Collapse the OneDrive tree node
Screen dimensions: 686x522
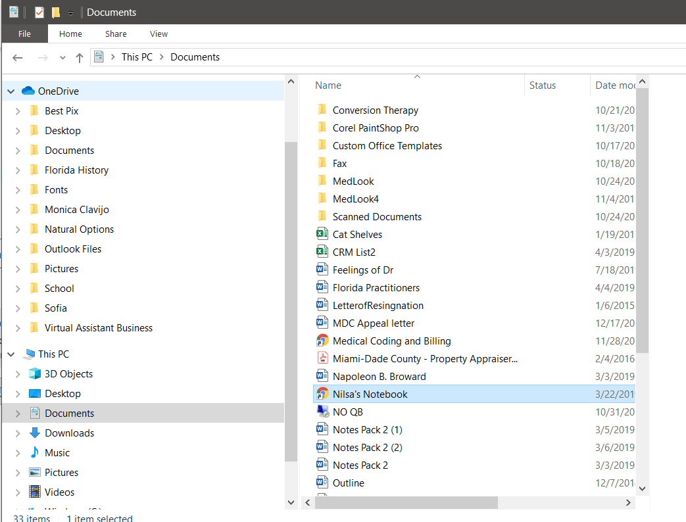point(11,91)
